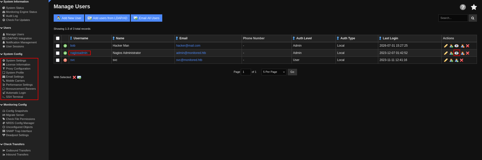Open Email Settings in sidebar
This screenshot has height=160, width=482.
point(15,77)
